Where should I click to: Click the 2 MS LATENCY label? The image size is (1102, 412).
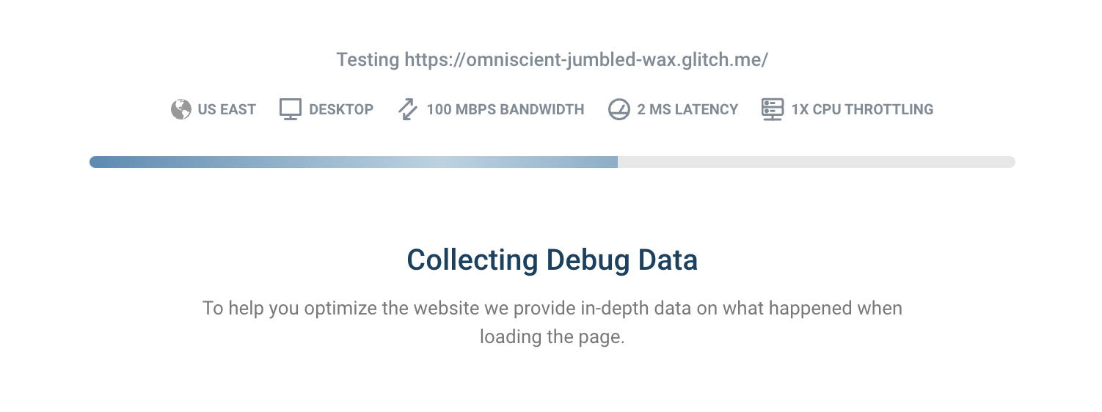pyautogui.click(x=687, y=110)
